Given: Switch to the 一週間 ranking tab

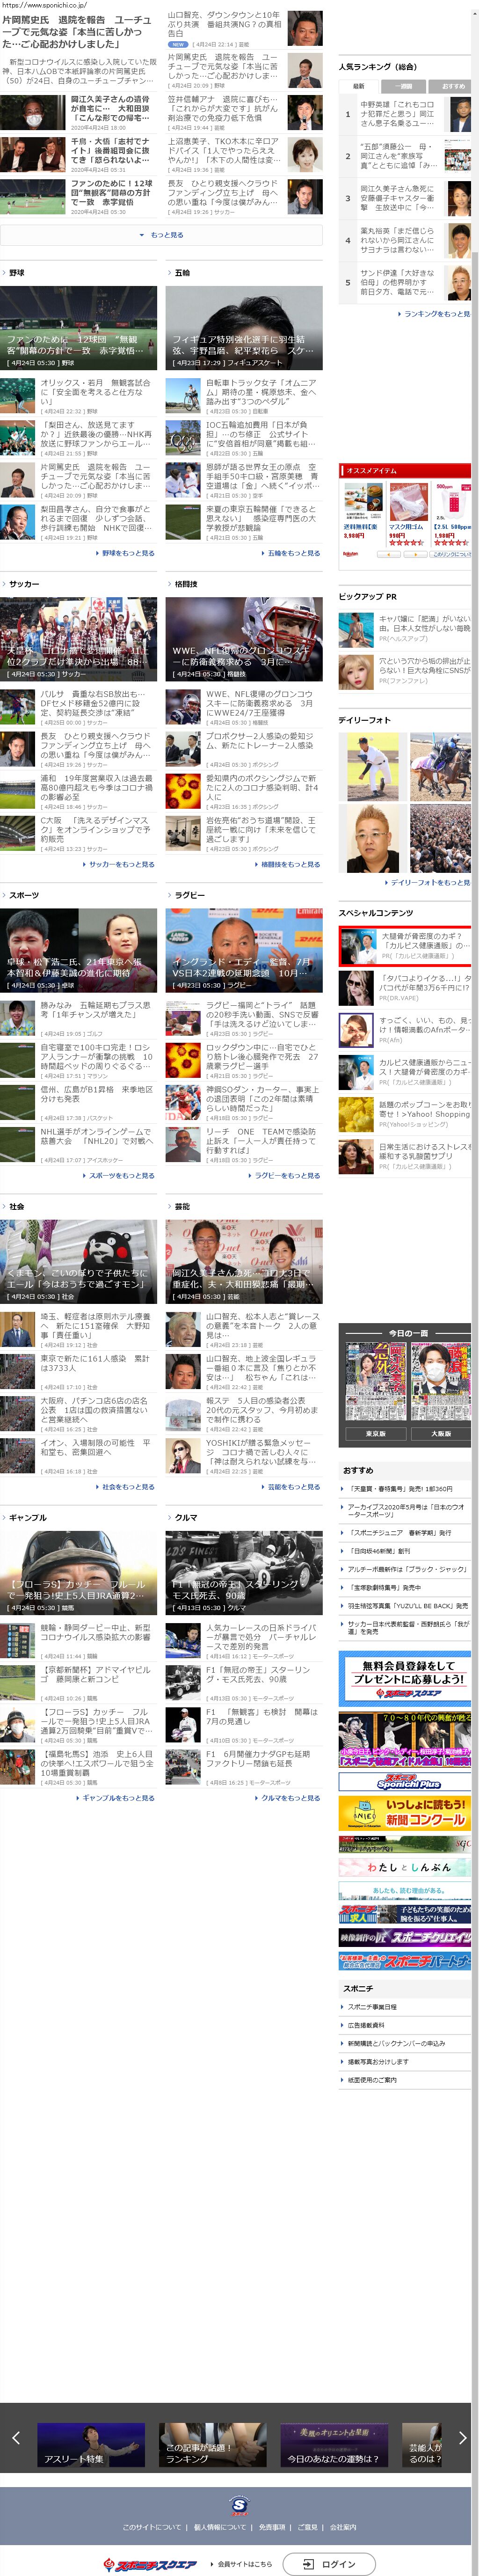Looking at the screenshot, I should coord(405,86).
